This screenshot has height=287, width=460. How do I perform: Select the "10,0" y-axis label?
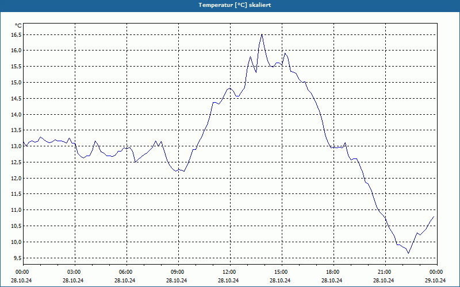17,242
